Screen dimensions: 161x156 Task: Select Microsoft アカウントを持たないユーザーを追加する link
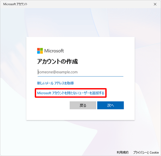click(x=71, y=93)
